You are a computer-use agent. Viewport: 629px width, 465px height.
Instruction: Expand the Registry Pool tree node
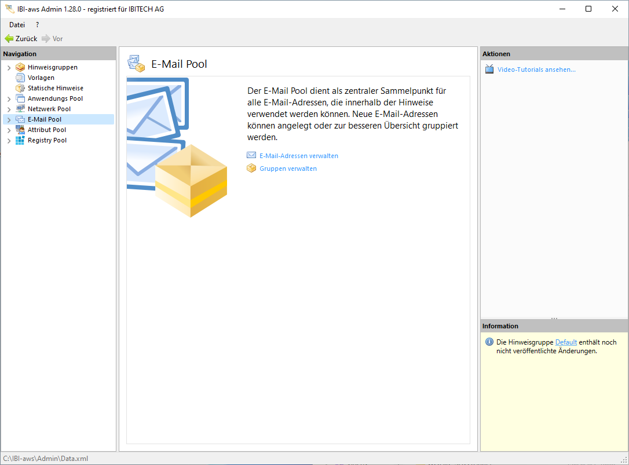click(9, 141)
